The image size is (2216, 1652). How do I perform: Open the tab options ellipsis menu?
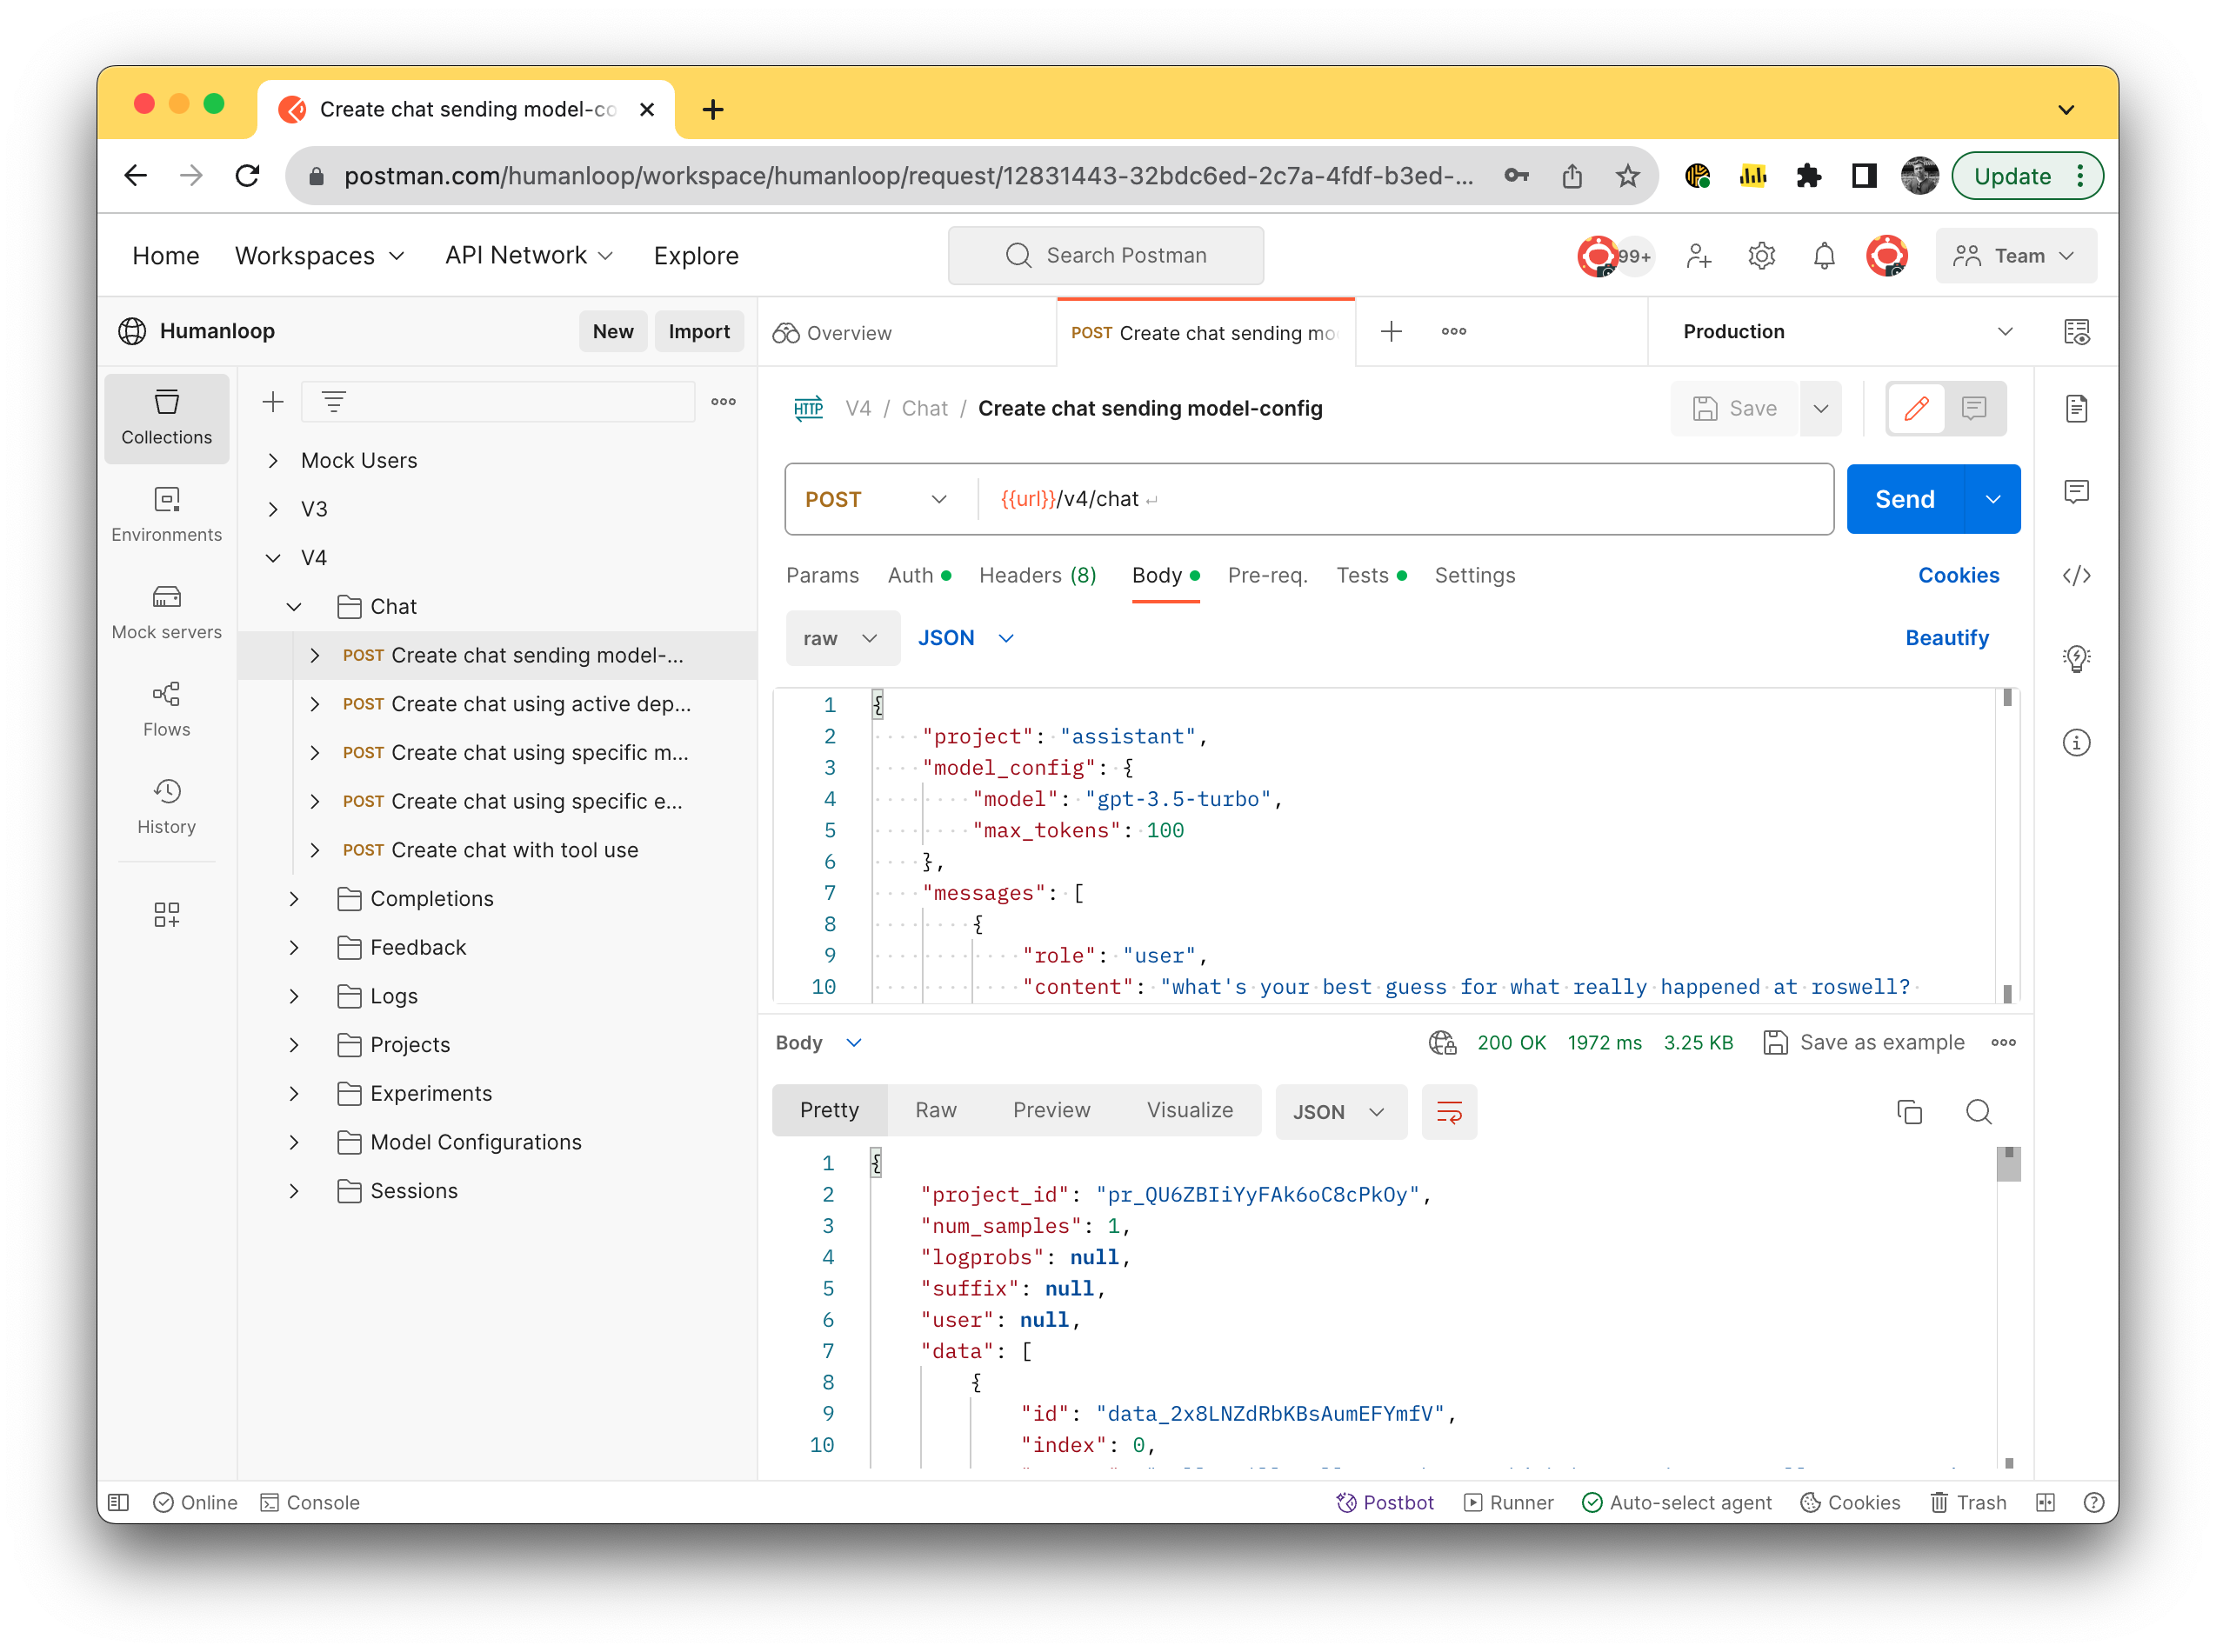point(1453,332)
